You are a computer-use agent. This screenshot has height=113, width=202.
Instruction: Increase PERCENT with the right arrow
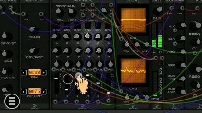click(x=44, y=92)
